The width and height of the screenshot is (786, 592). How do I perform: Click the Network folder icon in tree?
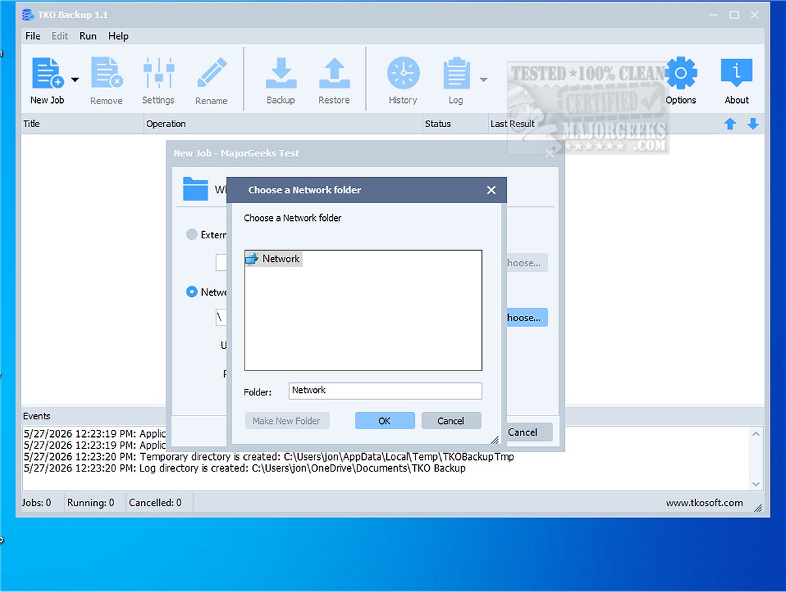252,259
